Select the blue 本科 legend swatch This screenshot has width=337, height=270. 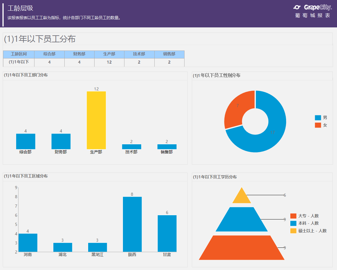(x=293, y=223)
